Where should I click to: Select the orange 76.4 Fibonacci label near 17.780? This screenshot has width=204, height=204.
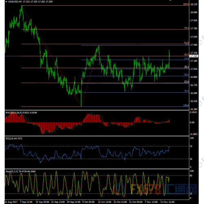point(186,28)
